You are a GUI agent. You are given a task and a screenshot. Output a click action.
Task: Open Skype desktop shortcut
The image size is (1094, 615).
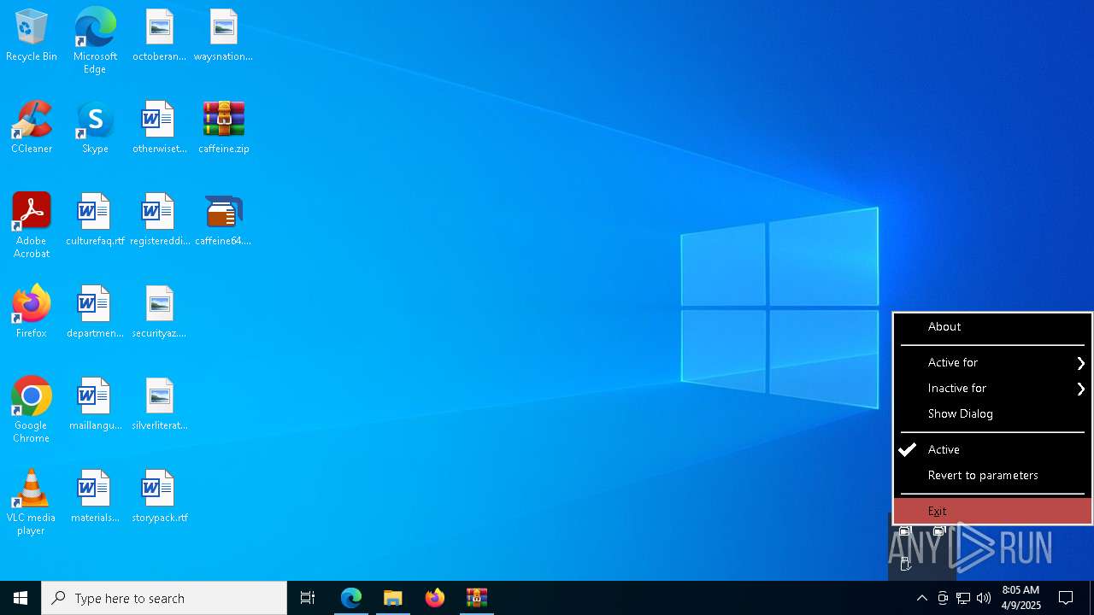(x=95, y=128)
